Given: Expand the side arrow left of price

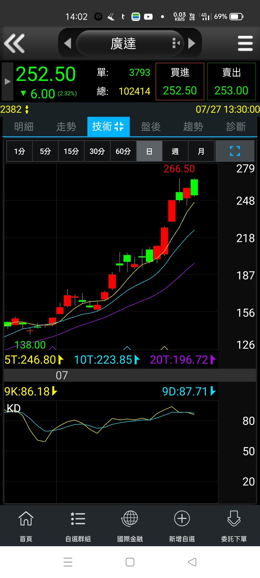Looking at the screenshot, I should (x=8, y=82).
